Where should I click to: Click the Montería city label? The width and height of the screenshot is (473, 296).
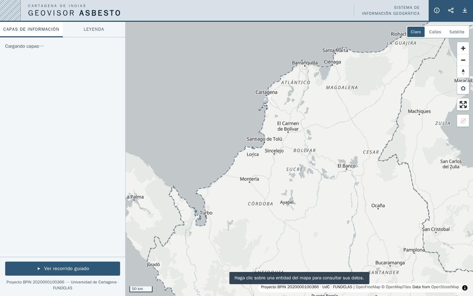coord(249,179)
